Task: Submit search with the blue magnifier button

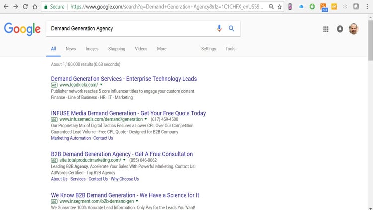Action: coord(231,28)
